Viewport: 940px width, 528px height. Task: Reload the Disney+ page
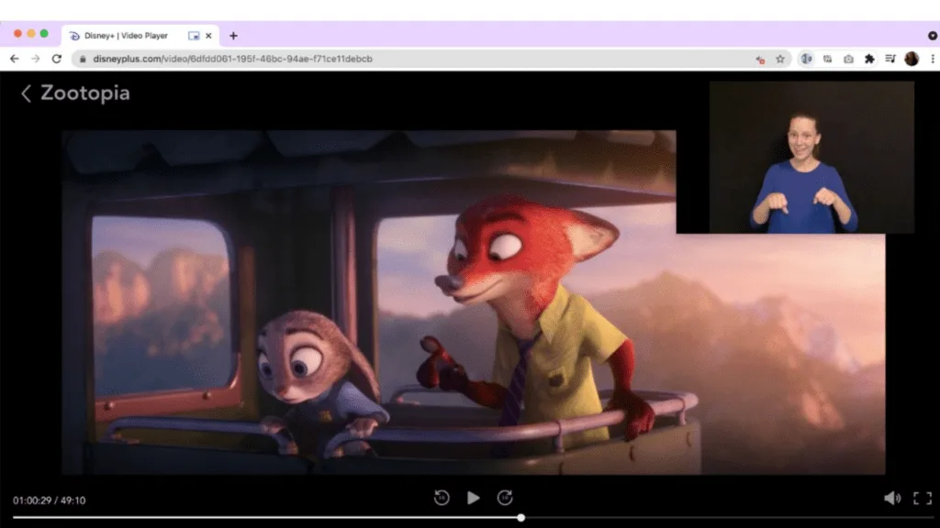point(56,59)
